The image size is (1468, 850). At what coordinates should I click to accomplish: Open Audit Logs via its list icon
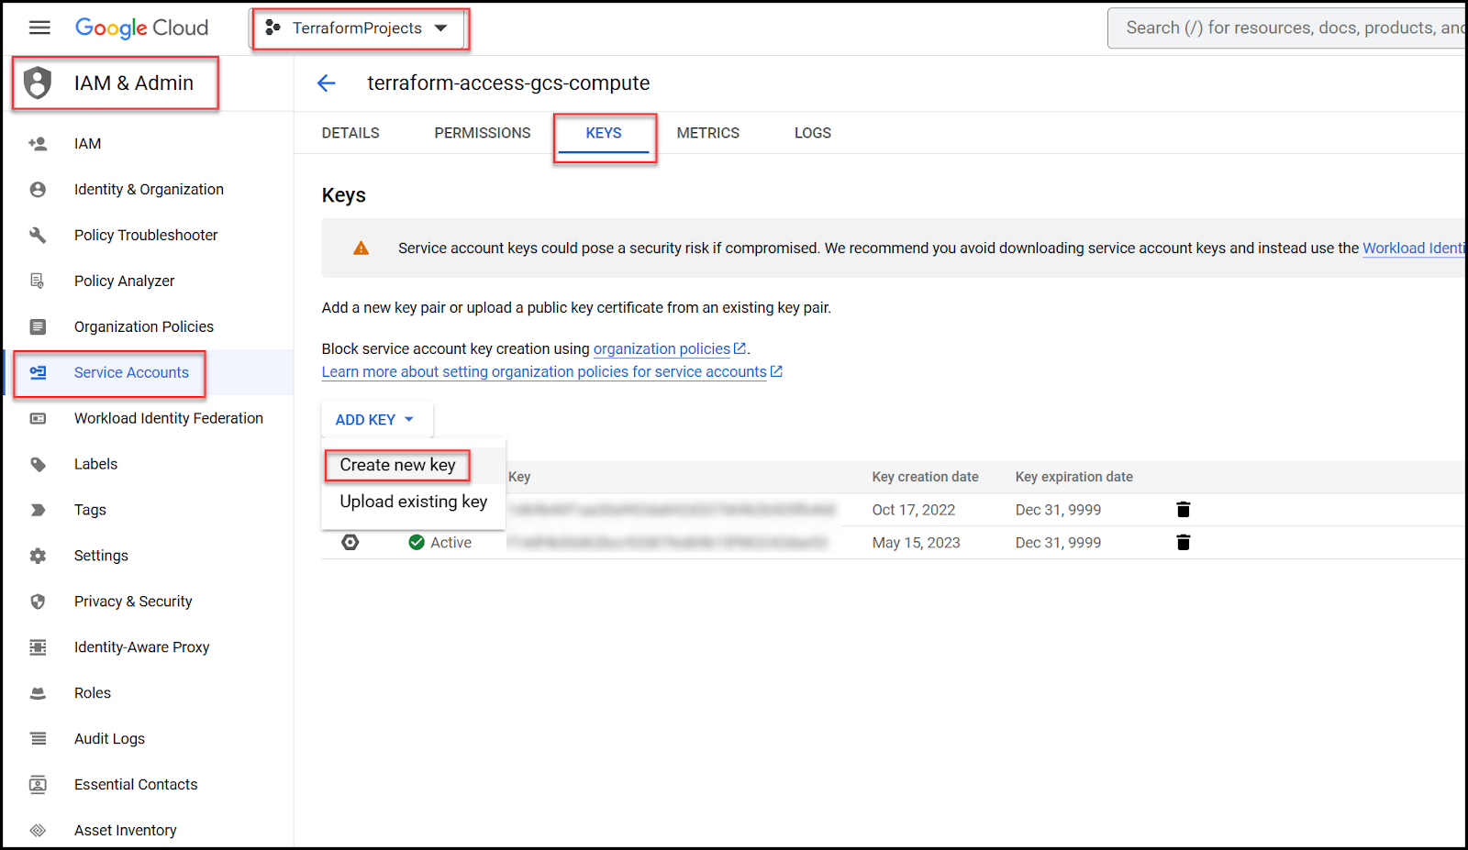(37, 738)
